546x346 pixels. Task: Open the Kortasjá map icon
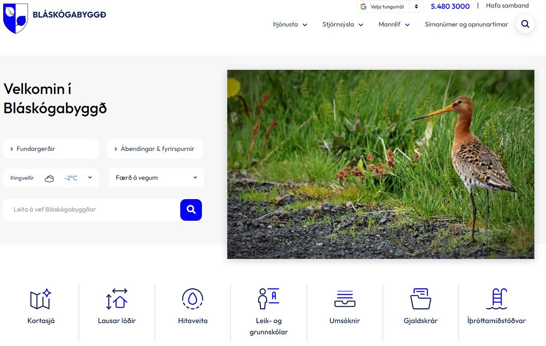click(41, 299)
